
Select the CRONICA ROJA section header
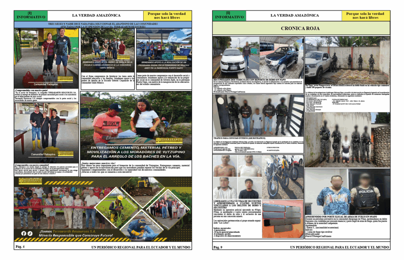[301, 28]
